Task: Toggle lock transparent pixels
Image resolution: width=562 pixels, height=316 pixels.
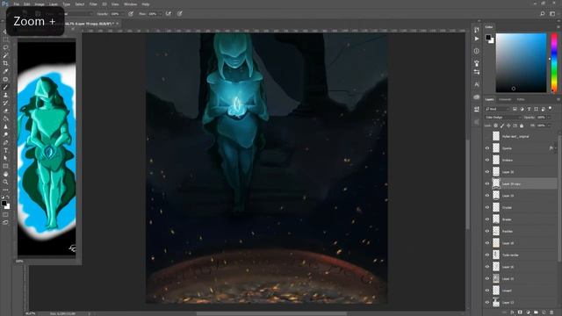Action: tap(495, 126)
